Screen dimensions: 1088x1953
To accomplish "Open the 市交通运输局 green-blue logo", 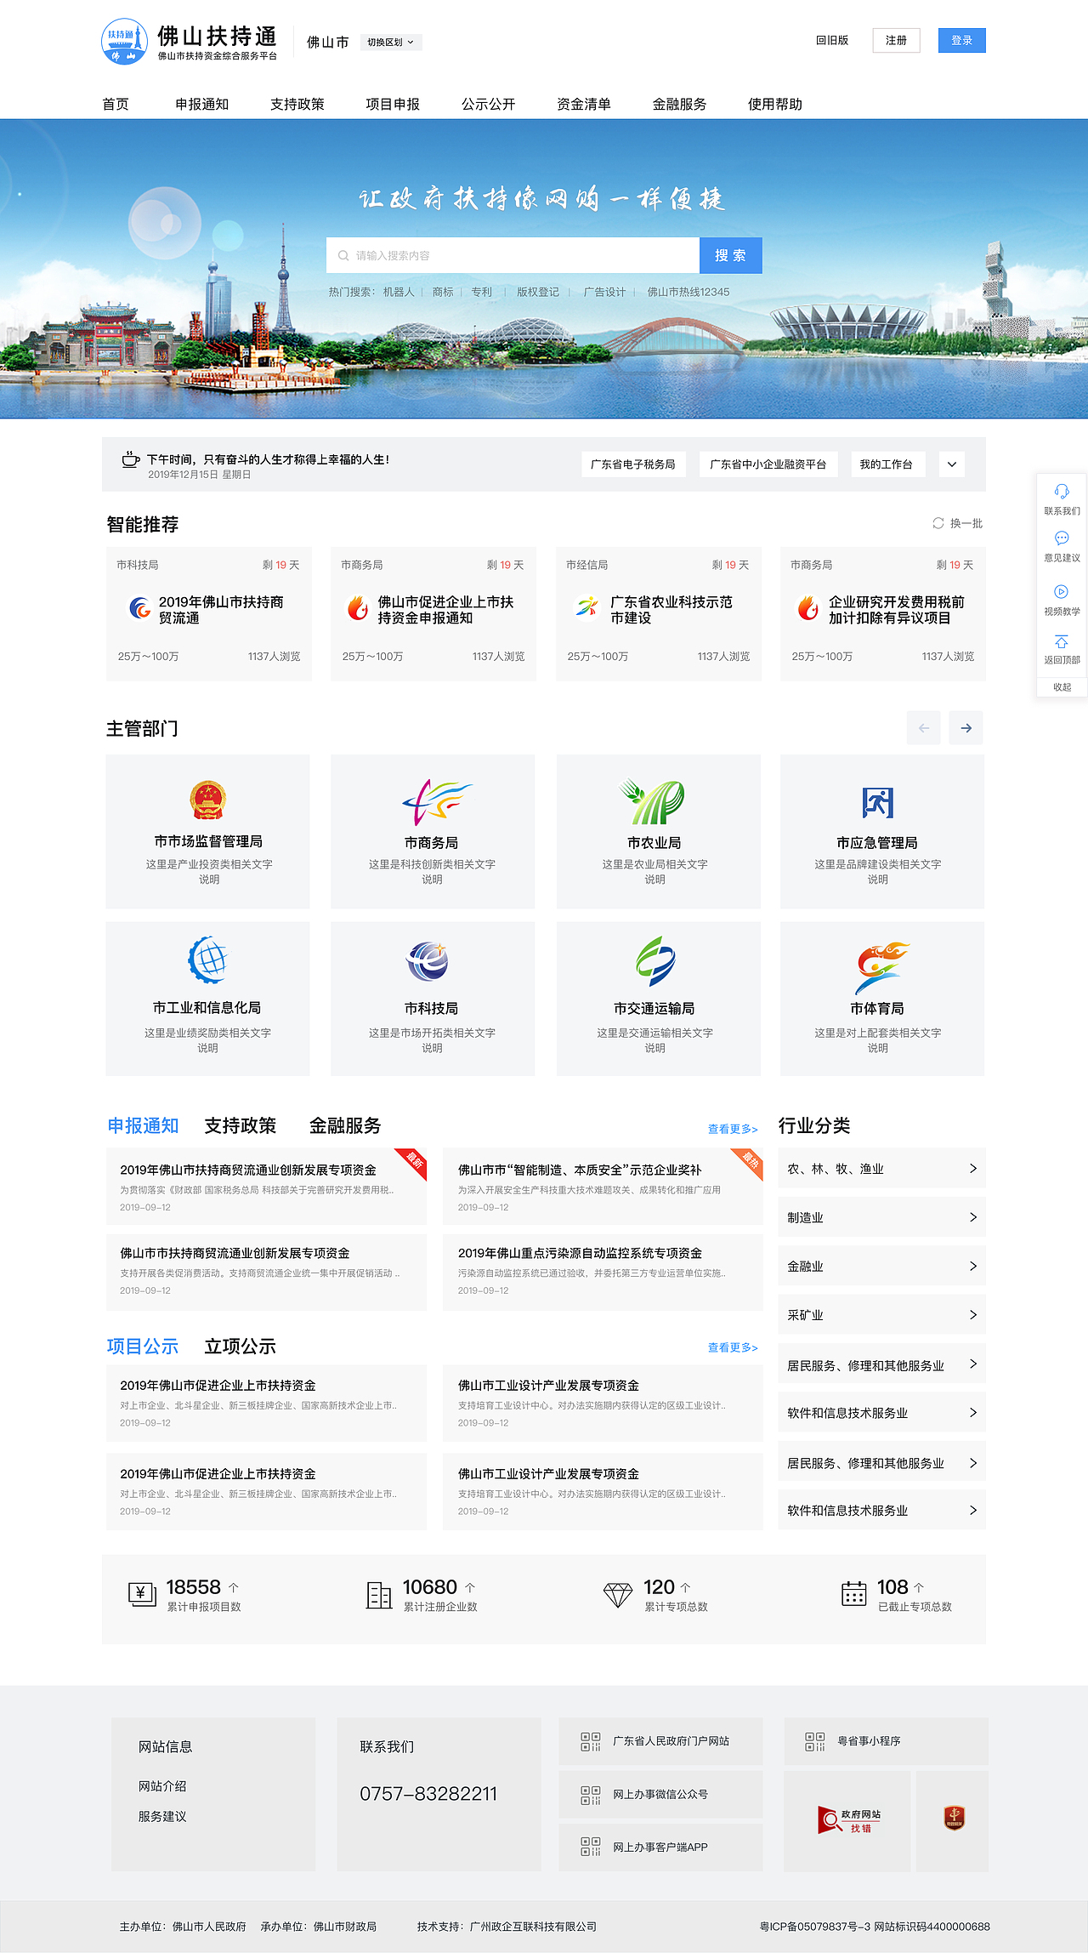I will tap(655, 961).
